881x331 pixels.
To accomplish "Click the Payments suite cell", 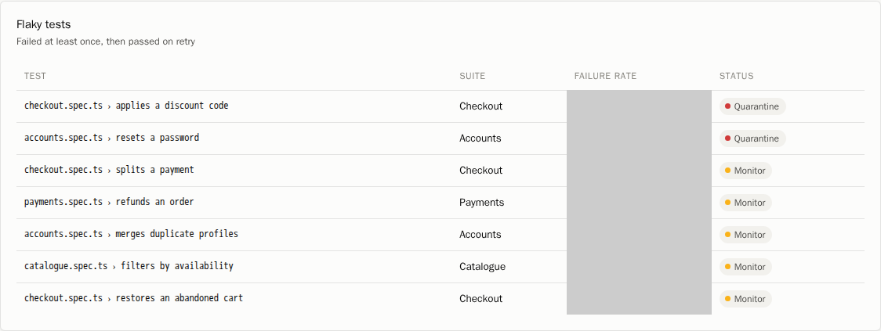I will (481, 203).
